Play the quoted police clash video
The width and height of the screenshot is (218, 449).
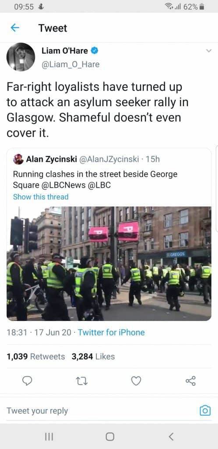[x=109, y=264]
